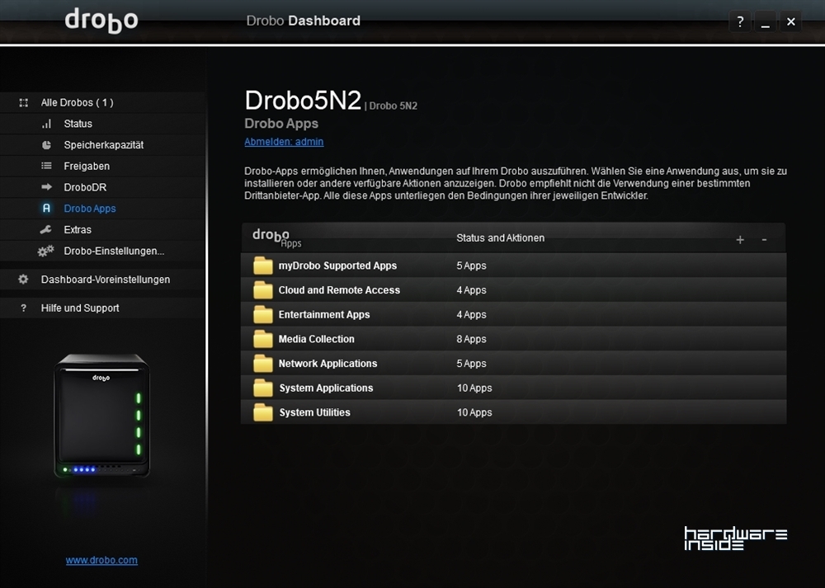Go to Speicherkapazität section
This screenshot has height=588, width=825.
(x=102, y=144)
